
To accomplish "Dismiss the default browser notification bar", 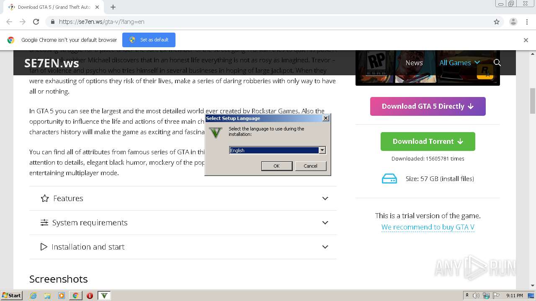I will 526,40.
